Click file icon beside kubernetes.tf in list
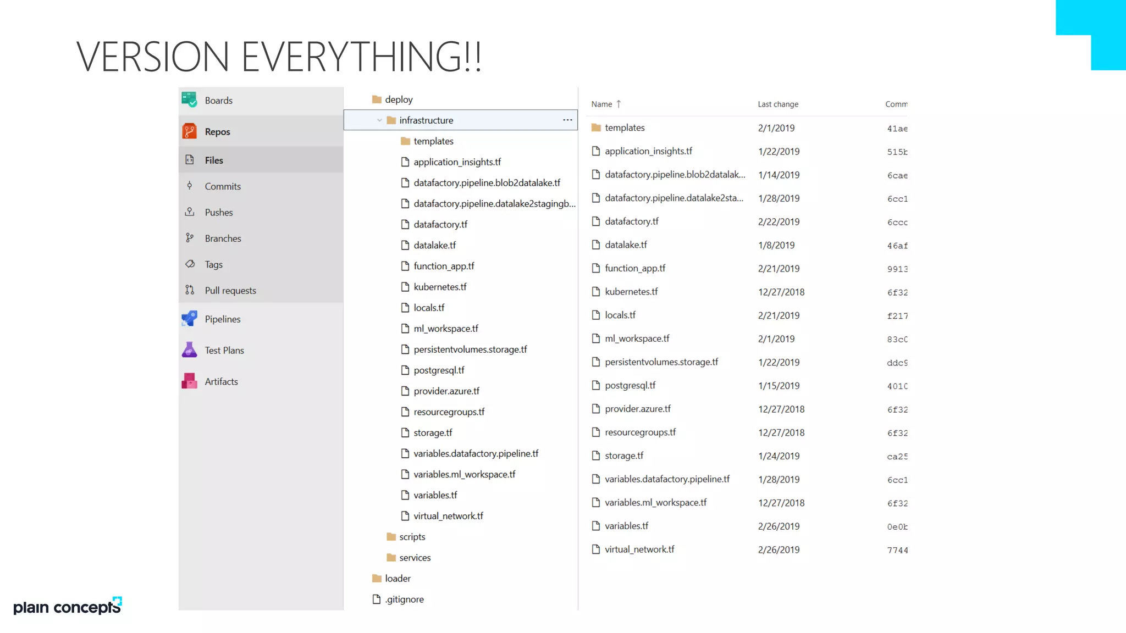 pos(596,292)
